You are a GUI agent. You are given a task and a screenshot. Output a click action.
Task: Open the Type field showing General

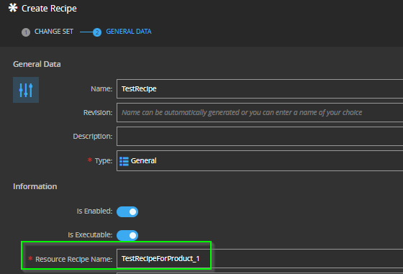point(260,161)
